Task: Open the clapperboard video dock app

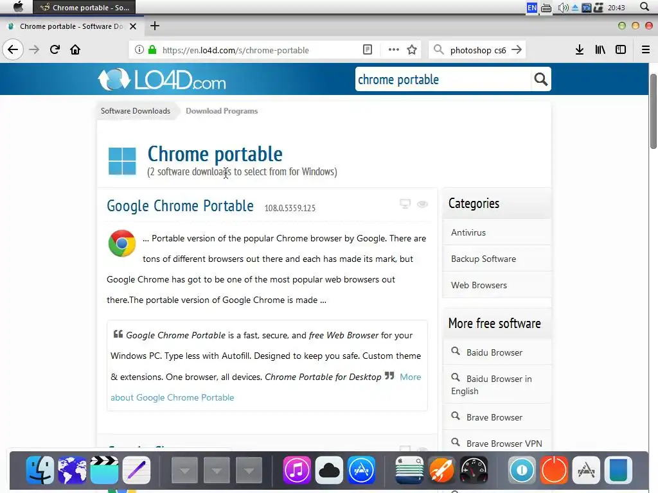Action: coord(104,470)
